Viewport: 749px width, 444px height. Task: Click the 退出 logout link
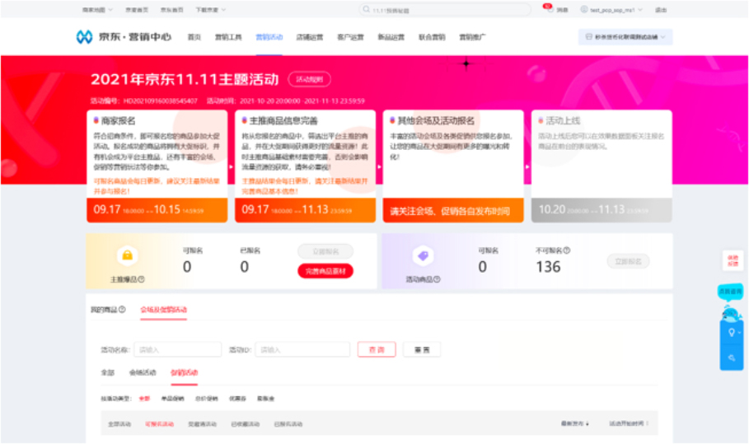point(661,10)
